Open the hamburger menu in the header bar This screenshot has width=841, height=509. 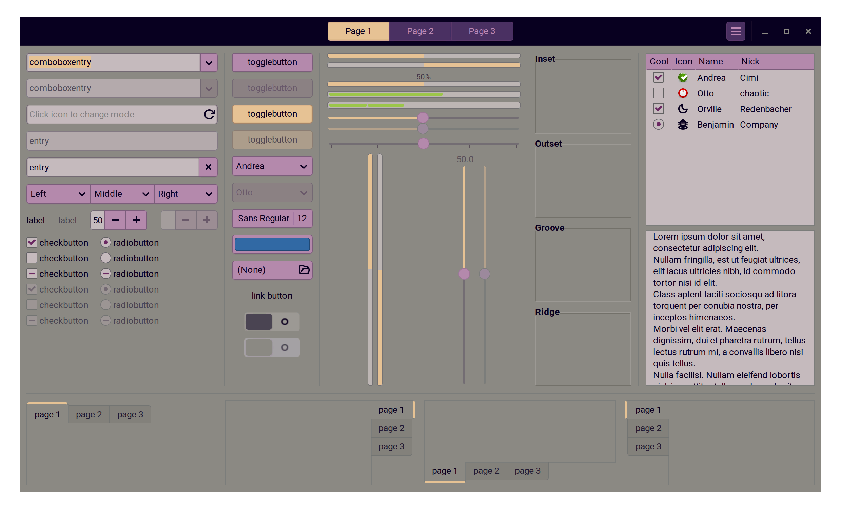coord(735,32)
